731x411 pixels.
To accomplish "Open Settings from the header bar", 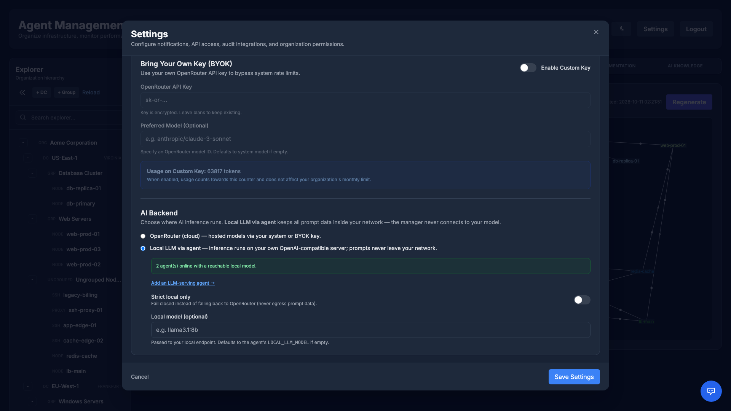I will tap(655, 29).
